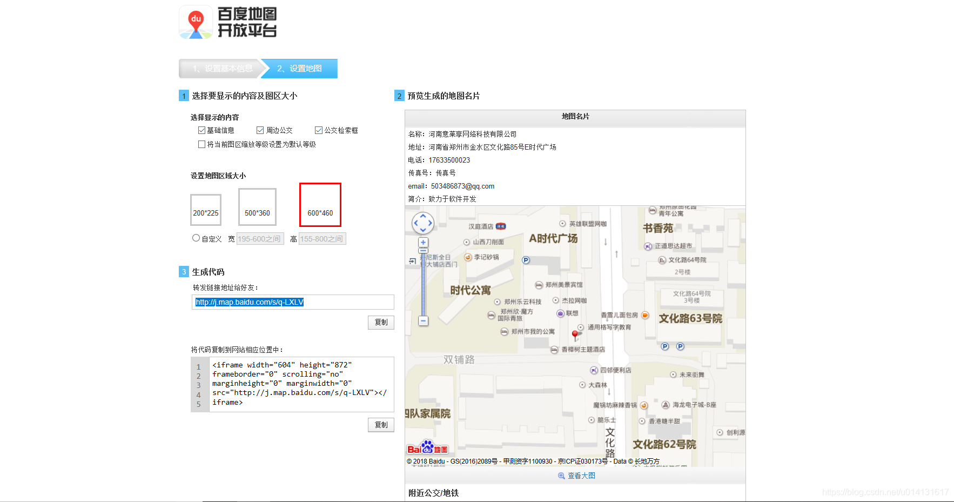
Task: Choose the 500*360 map size
Action: click(x=257, y=207)
